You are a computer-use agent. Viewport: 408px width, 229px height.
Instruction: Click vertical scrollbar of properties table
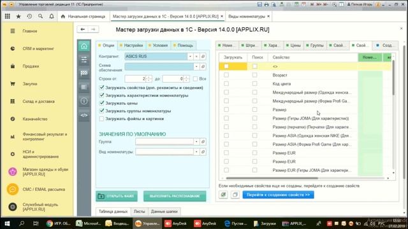pos(393,78)
